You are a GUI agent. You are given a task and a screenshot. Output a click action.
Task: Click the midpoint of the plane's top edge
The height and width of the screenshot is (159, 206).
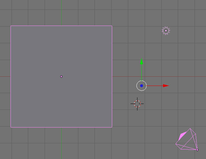pos(61,26)
